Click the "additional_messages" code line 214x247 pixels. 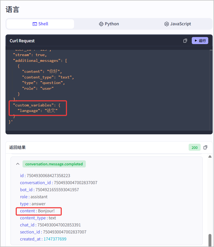40,61
